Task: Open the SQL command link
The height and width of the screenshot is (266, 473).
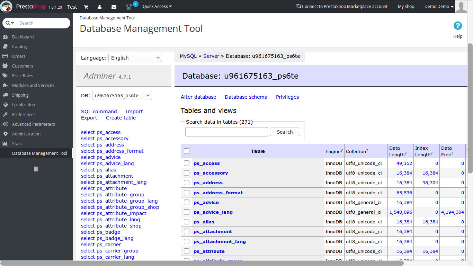Action: (x=99, y=112)
